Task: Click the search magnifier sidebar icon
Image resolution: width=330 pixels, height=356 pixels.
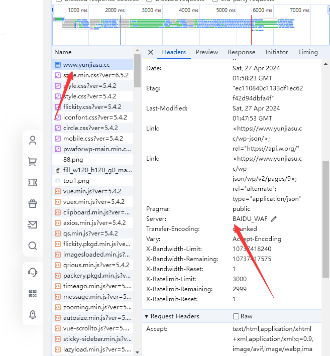Action: coord(33,246)
